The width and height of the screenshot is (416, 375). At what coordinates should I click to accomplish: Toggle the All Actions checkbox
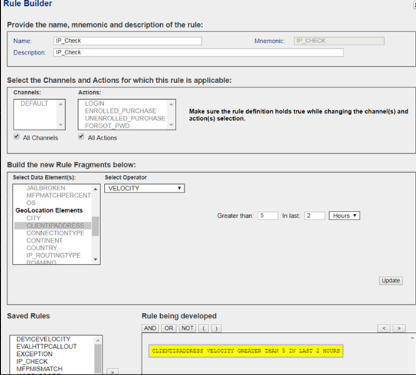(81, 137)
